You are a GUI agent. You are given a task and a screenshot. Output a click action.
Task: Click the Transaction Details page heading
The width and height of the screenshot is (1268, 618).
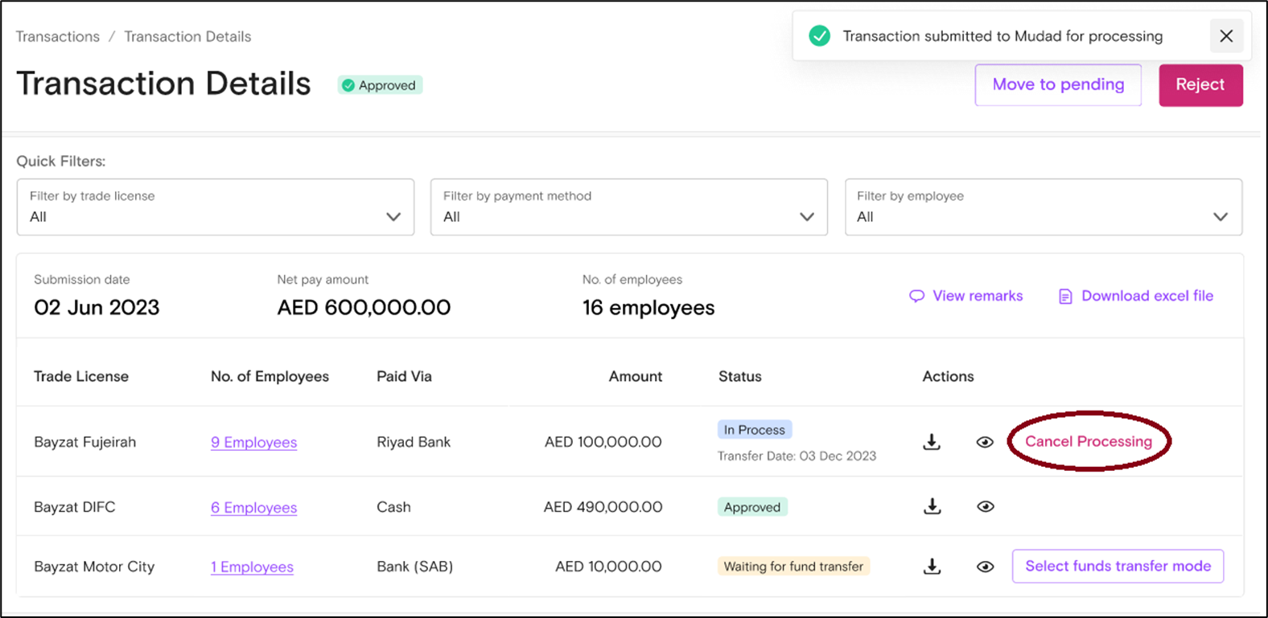coord(163,84)
